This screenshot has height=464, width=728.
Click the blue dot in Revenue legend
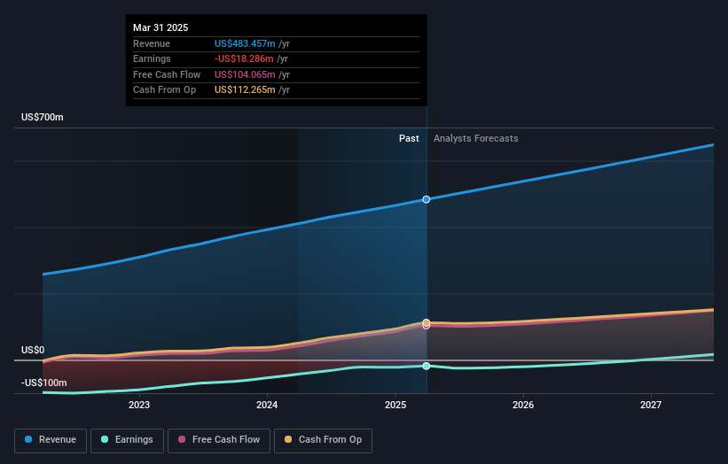pyautogui.click(x=28, y=439)
